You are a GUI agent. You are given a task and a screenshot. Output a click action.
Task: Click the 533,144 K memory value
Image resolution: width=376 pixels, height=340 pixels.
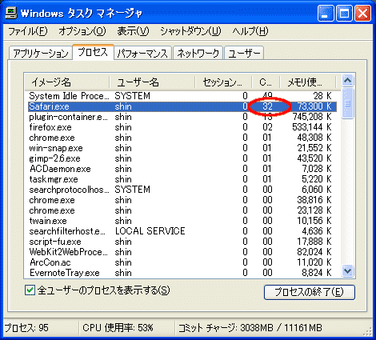pyautogui.click(x=312, y=127)
